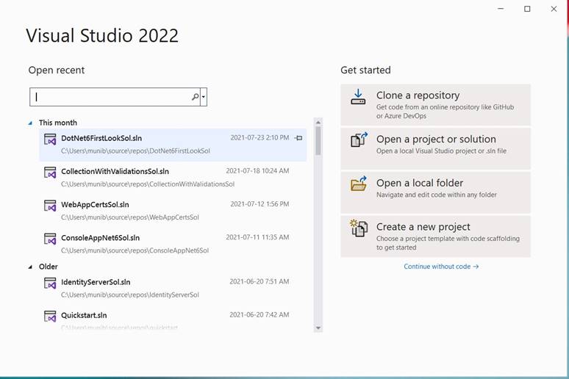This screenshot has height=379, width=569.
Task: Clone a repository from GitHub or Azure DevOps
Action: [435, 105]
